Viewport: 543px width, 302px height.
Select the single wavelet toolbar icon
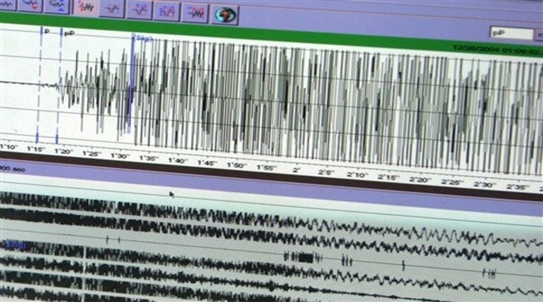click(112, 10)
